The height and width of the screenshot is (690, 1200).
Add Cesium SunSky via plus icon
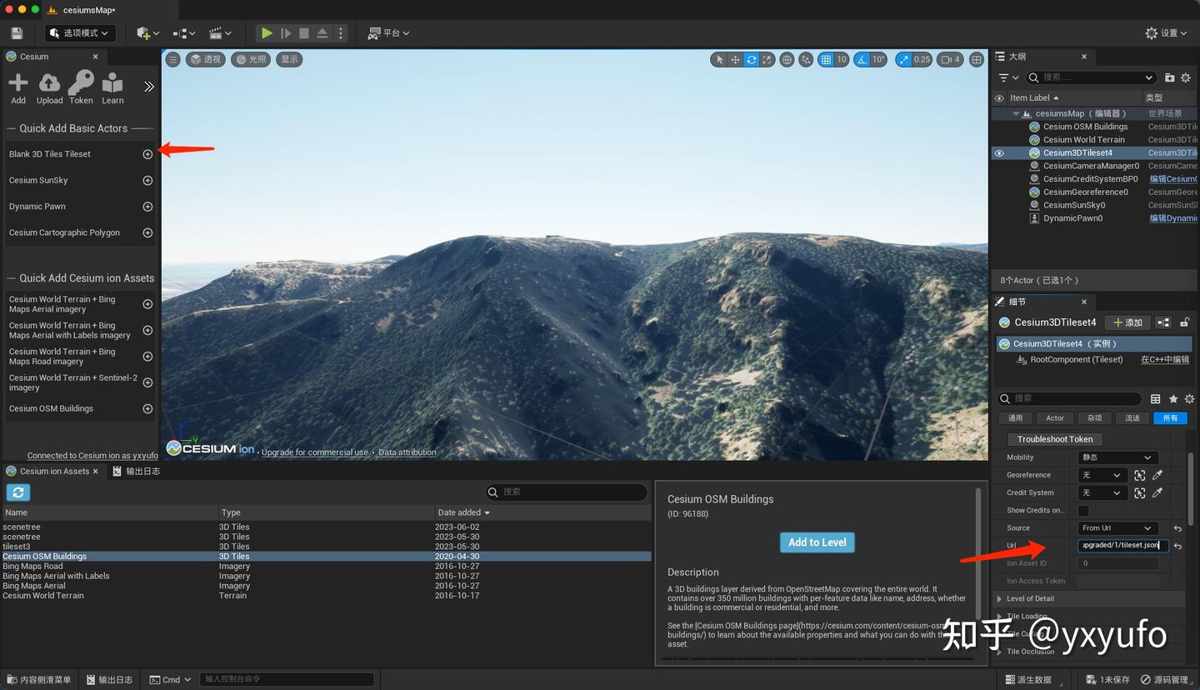147,181
